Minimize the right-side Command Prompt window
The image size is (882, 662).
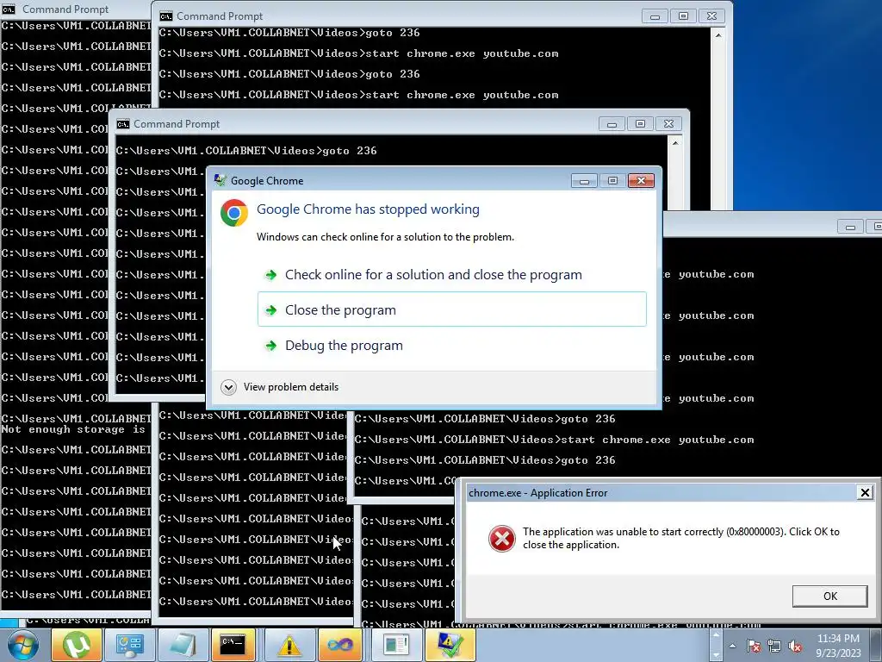click(x=850, y=227)
